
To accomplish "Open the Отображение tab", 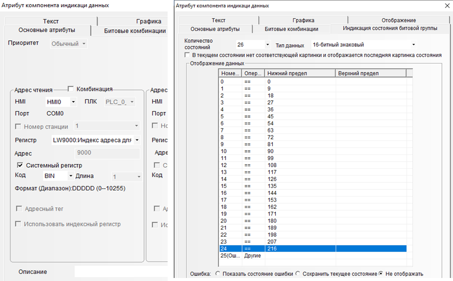I will (399, 20).
